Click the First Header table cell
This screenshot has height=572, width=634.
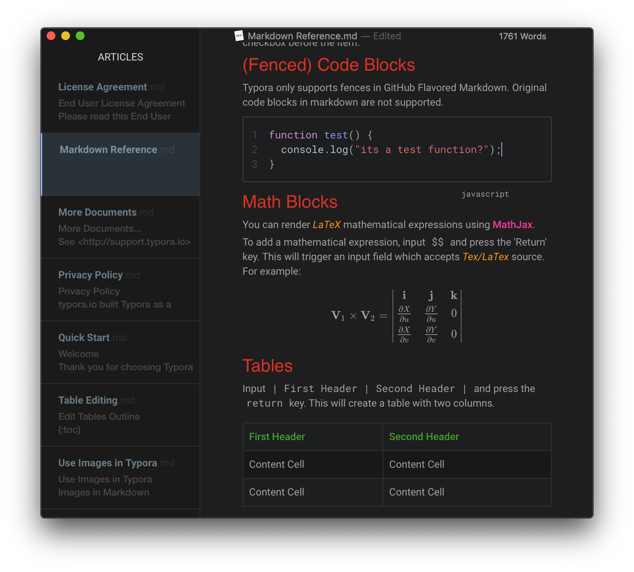tap(313, 437)
